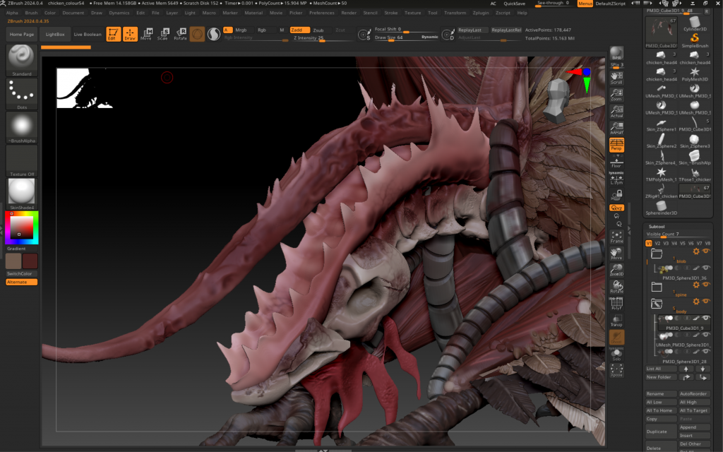Select the PolyMesh3D tool thumbnail
Screen dimensions: 723x452
(x=695, y=73)
